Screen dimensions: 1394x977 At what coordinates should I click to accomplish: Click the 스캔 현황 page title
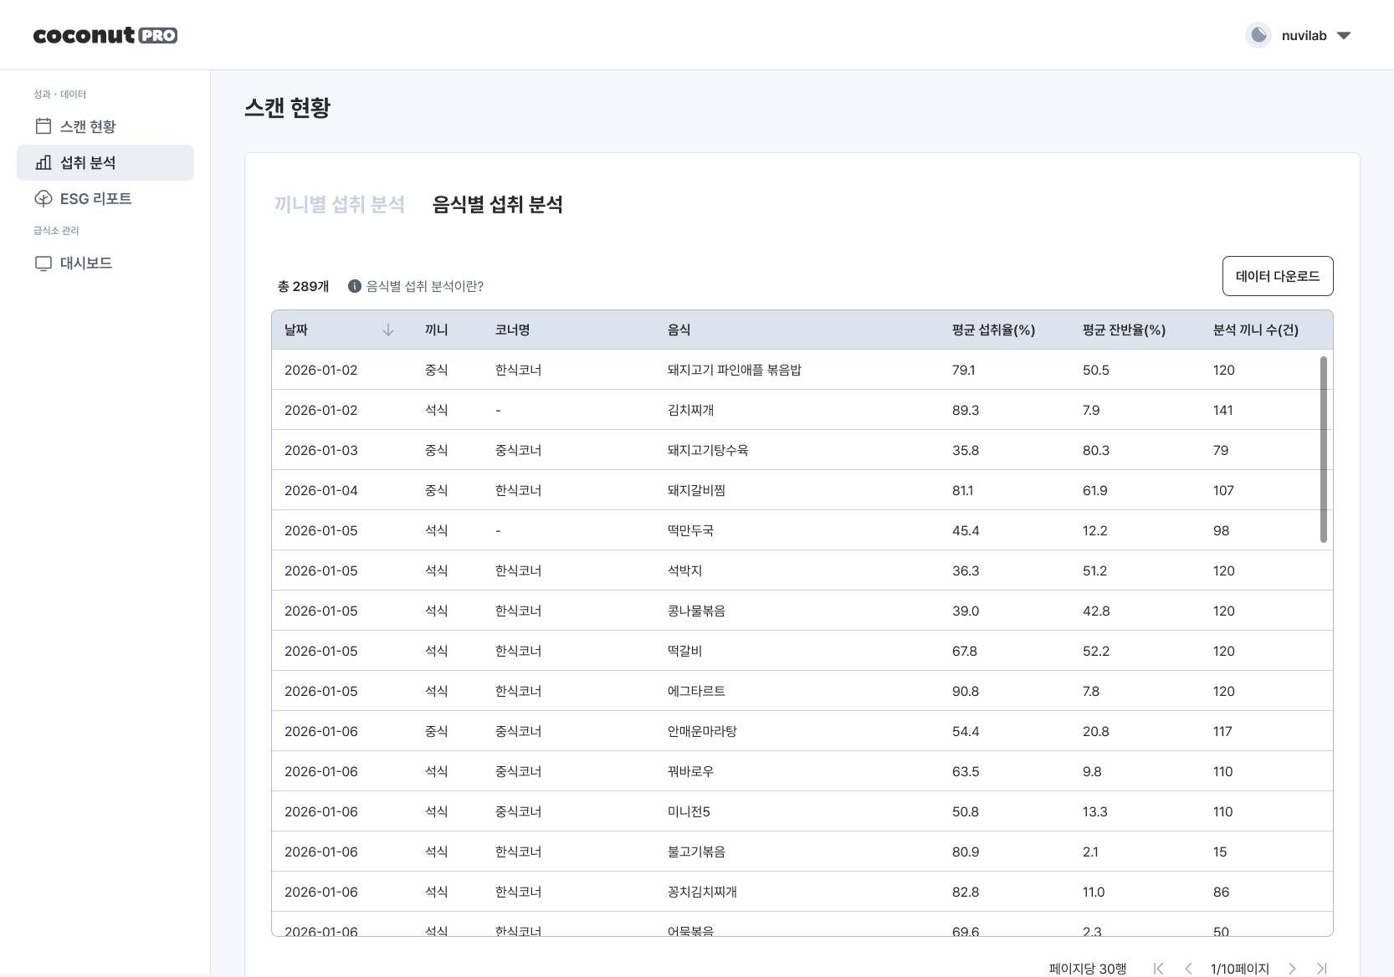287,107
